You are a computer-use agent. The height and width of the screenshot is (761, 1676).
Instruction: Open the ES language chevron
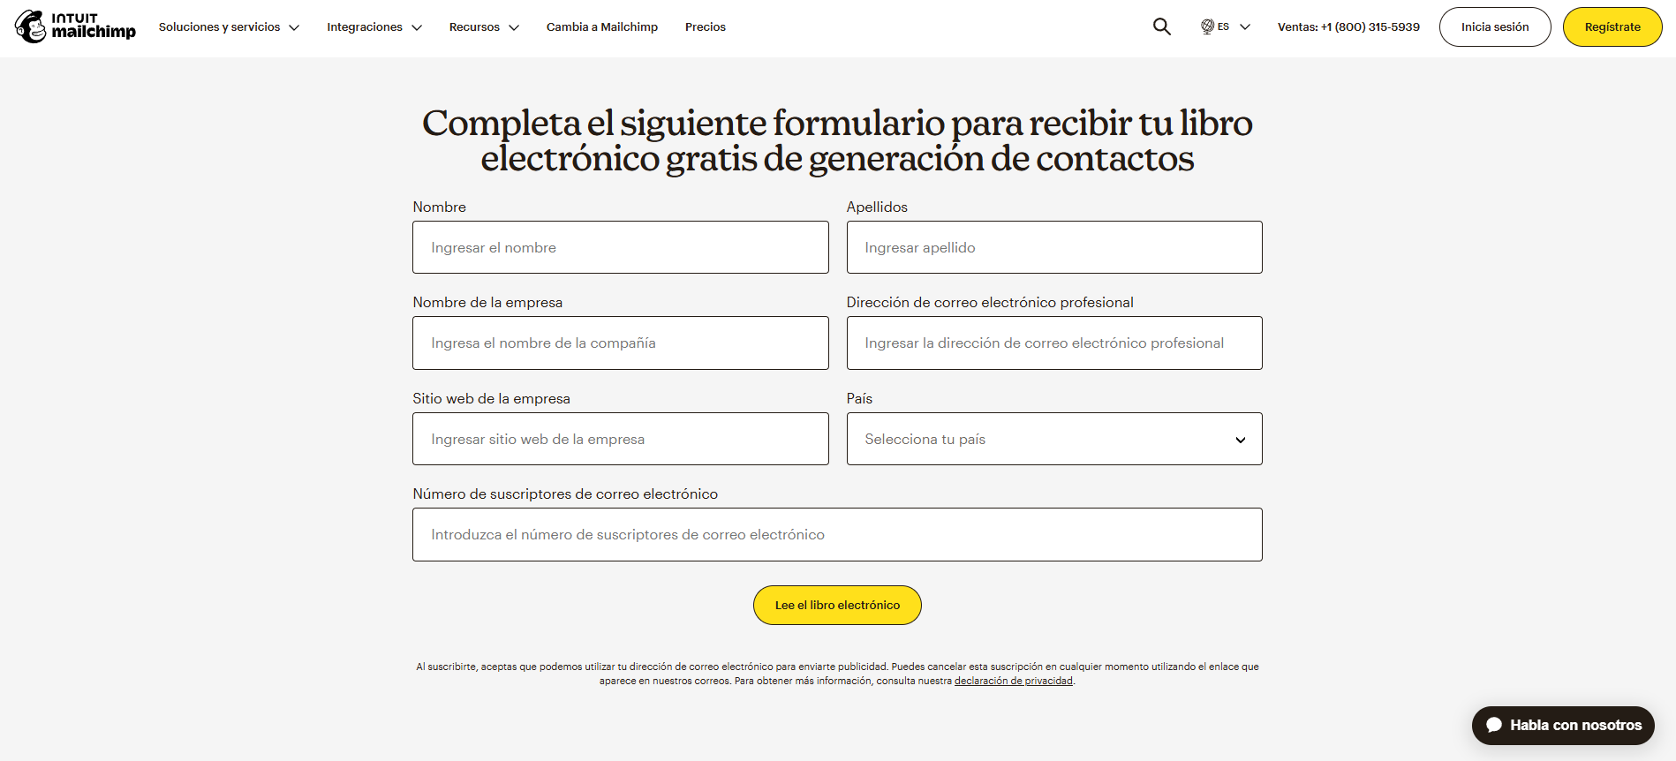[x=1245, y=27]
